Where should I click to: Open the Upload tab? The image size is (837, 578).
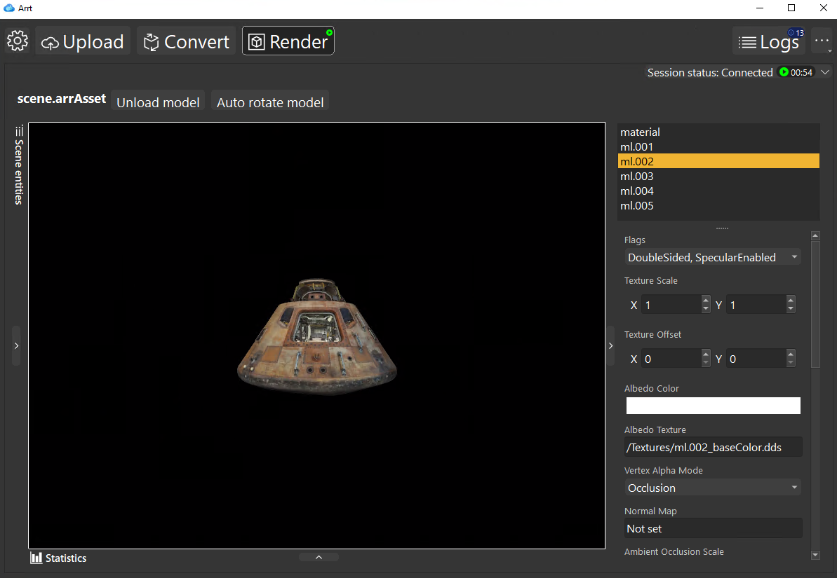[x=83, y=41]
